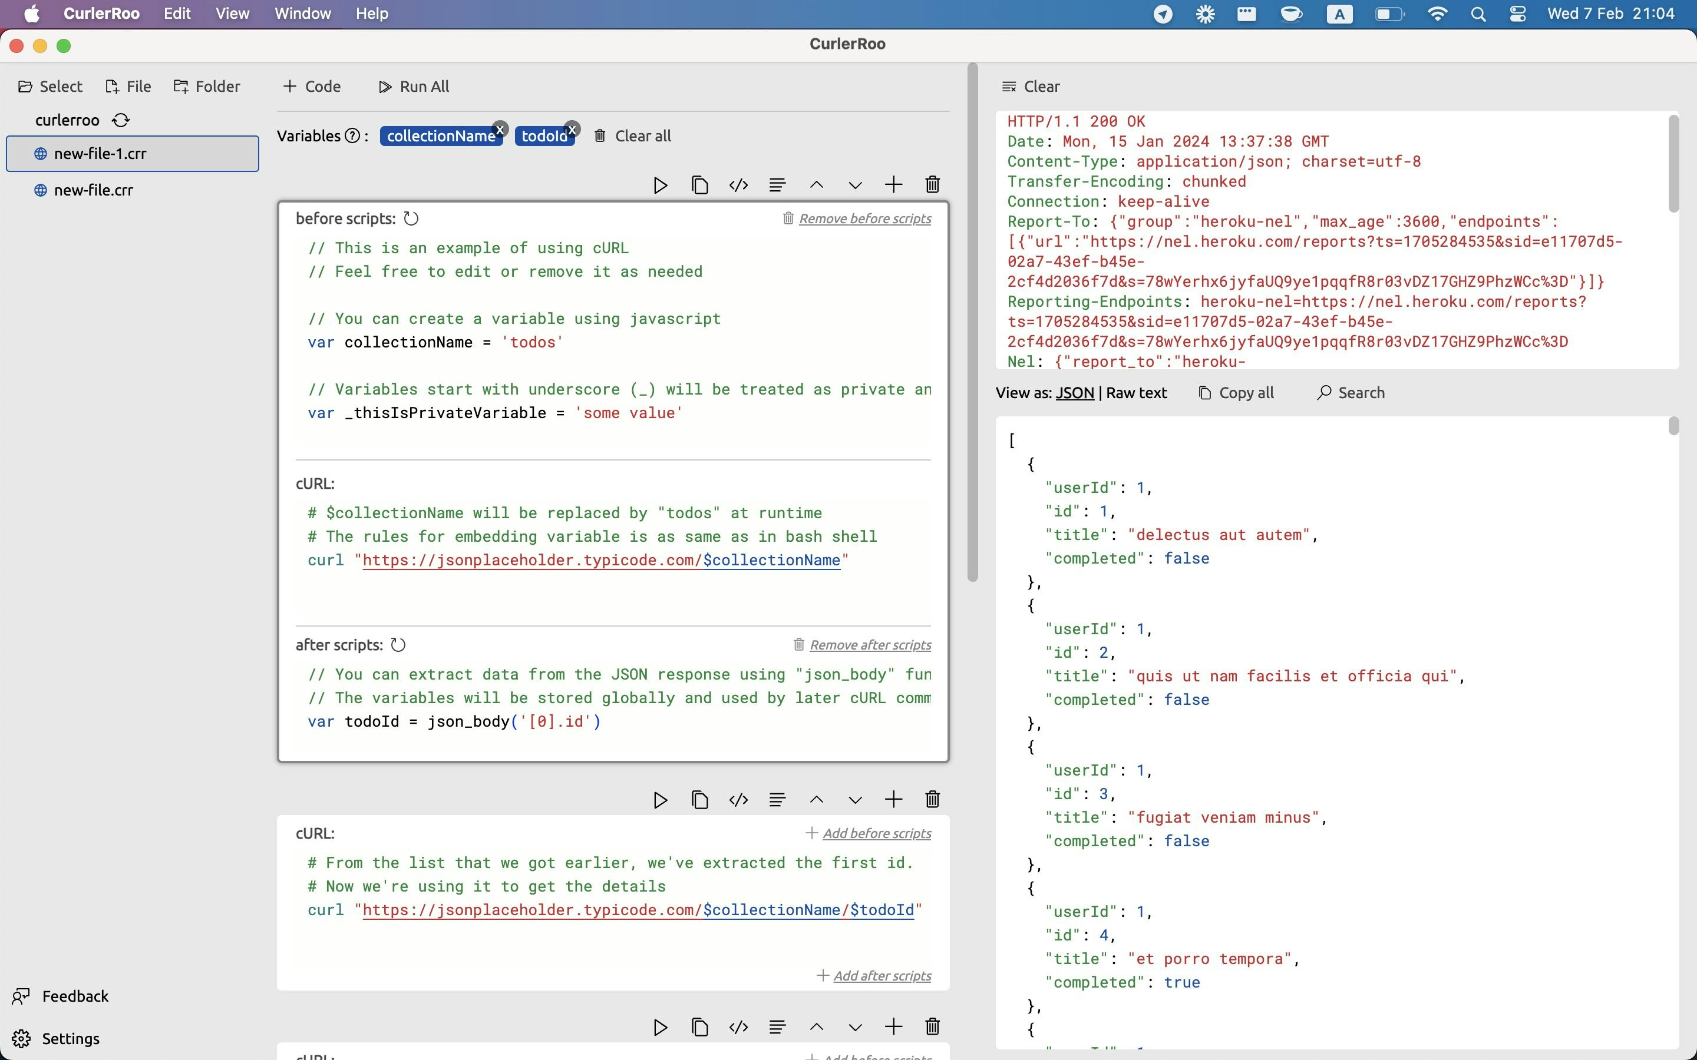Run the third cURL block at bottom
Viewport: 1697px width, 1060px height.
coord(660,1028)
